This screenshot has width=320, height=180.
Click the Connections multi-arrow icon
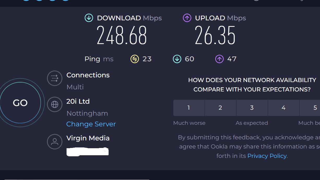[x=55, y=78]
